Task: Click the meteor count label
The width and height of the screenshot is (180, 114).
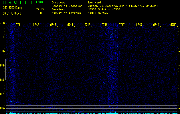Action: click(x=40, y=9)
